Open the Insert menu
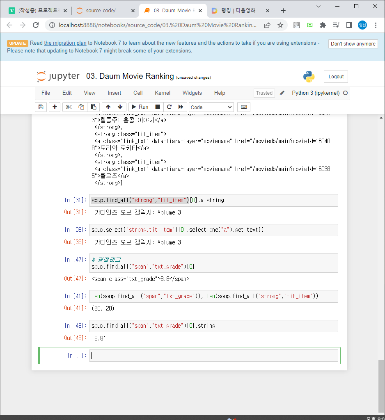The width and height of the screenshot is (385, 420). [115, 93]
